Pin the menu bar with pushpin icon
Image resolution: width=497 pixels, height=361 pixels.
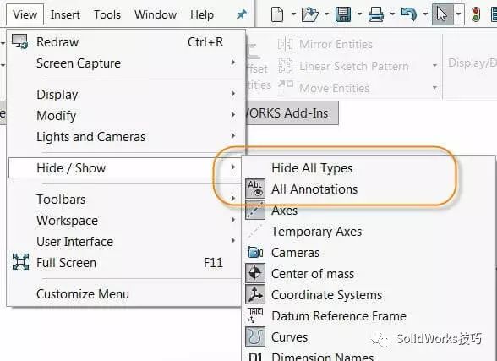(242, 14)
